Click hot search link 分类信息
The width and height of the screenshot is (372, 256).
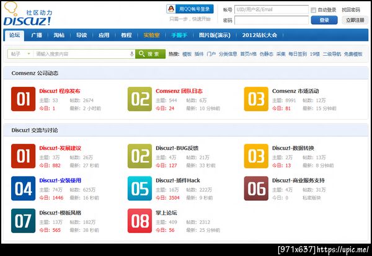pos(228,54)
